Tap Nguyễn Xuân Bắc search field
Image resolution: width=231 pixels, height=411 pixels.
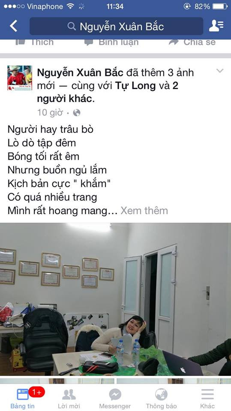click(116, 26)
